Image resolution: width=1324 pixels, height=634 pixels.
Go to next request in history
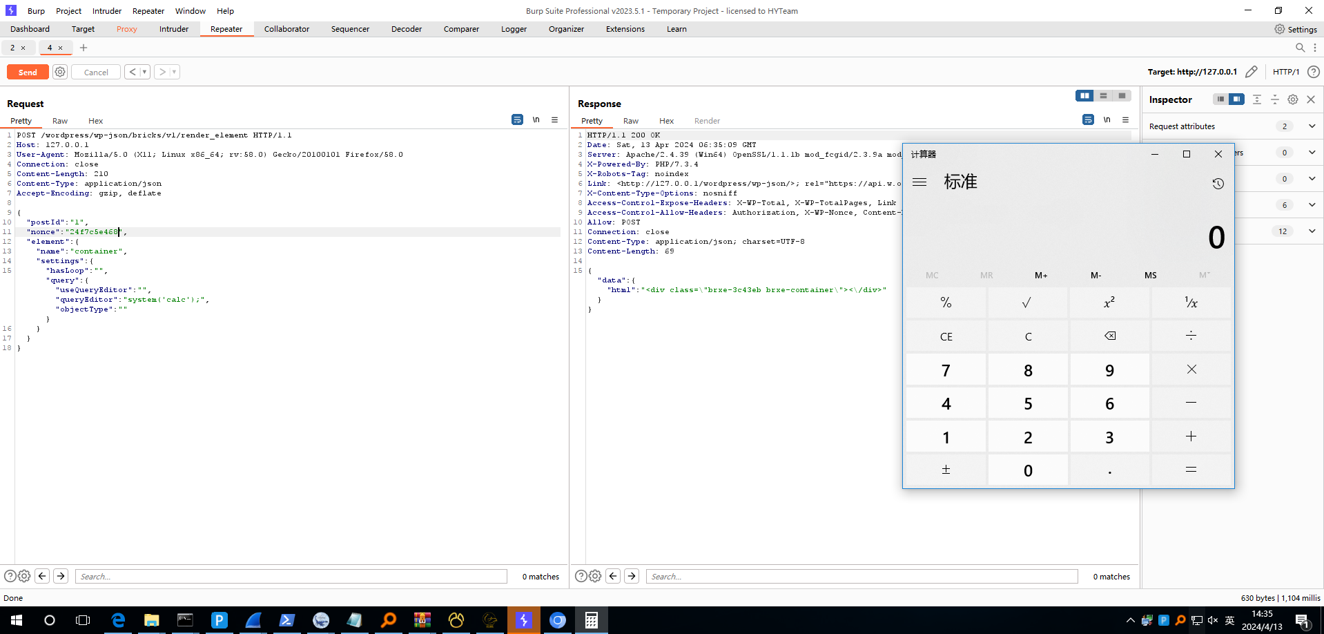(x=162, y=72)
